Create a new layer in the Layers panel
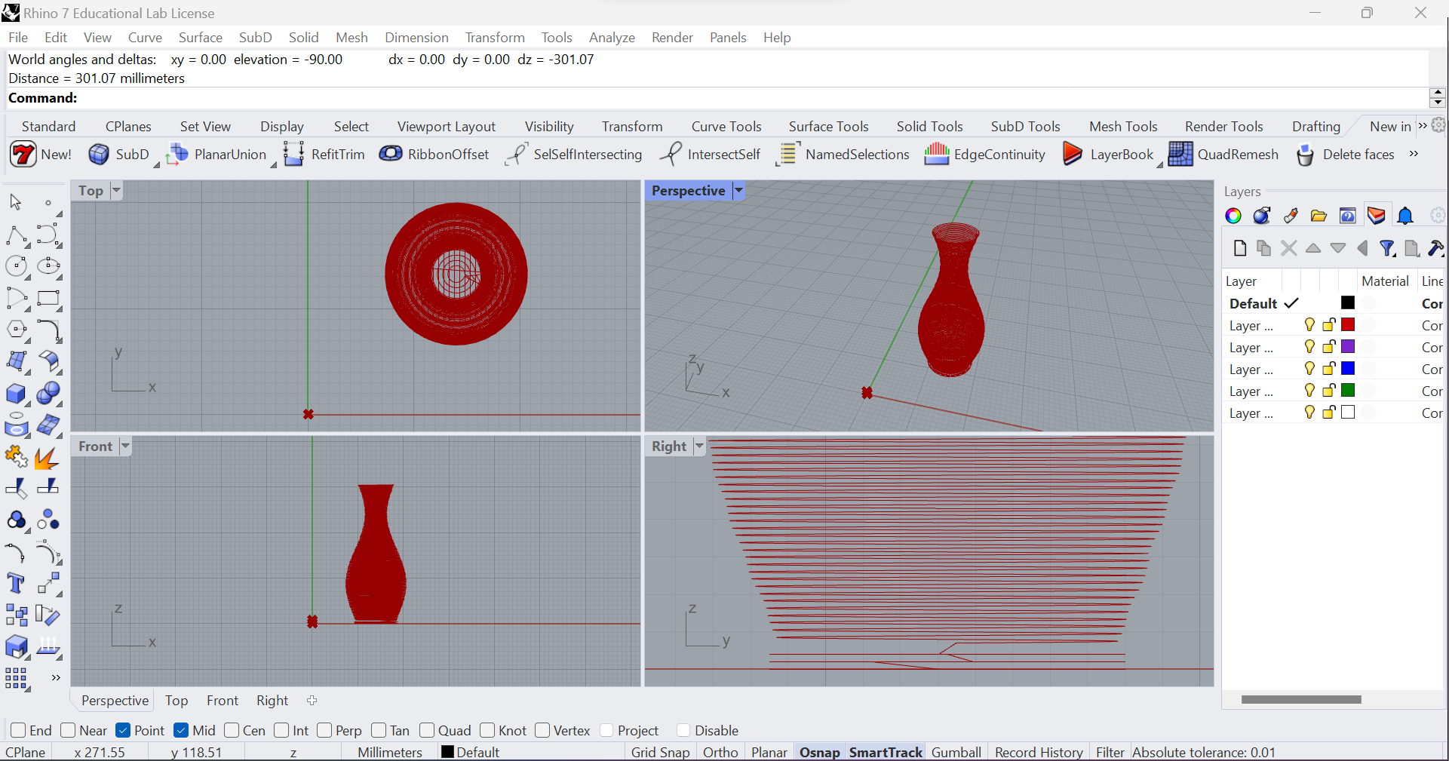 point(1239,248)
